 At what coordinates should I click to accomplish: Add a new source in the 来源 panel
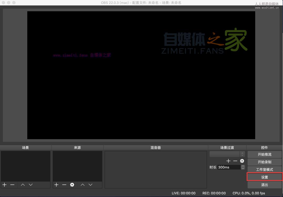[x=56, y=185]
